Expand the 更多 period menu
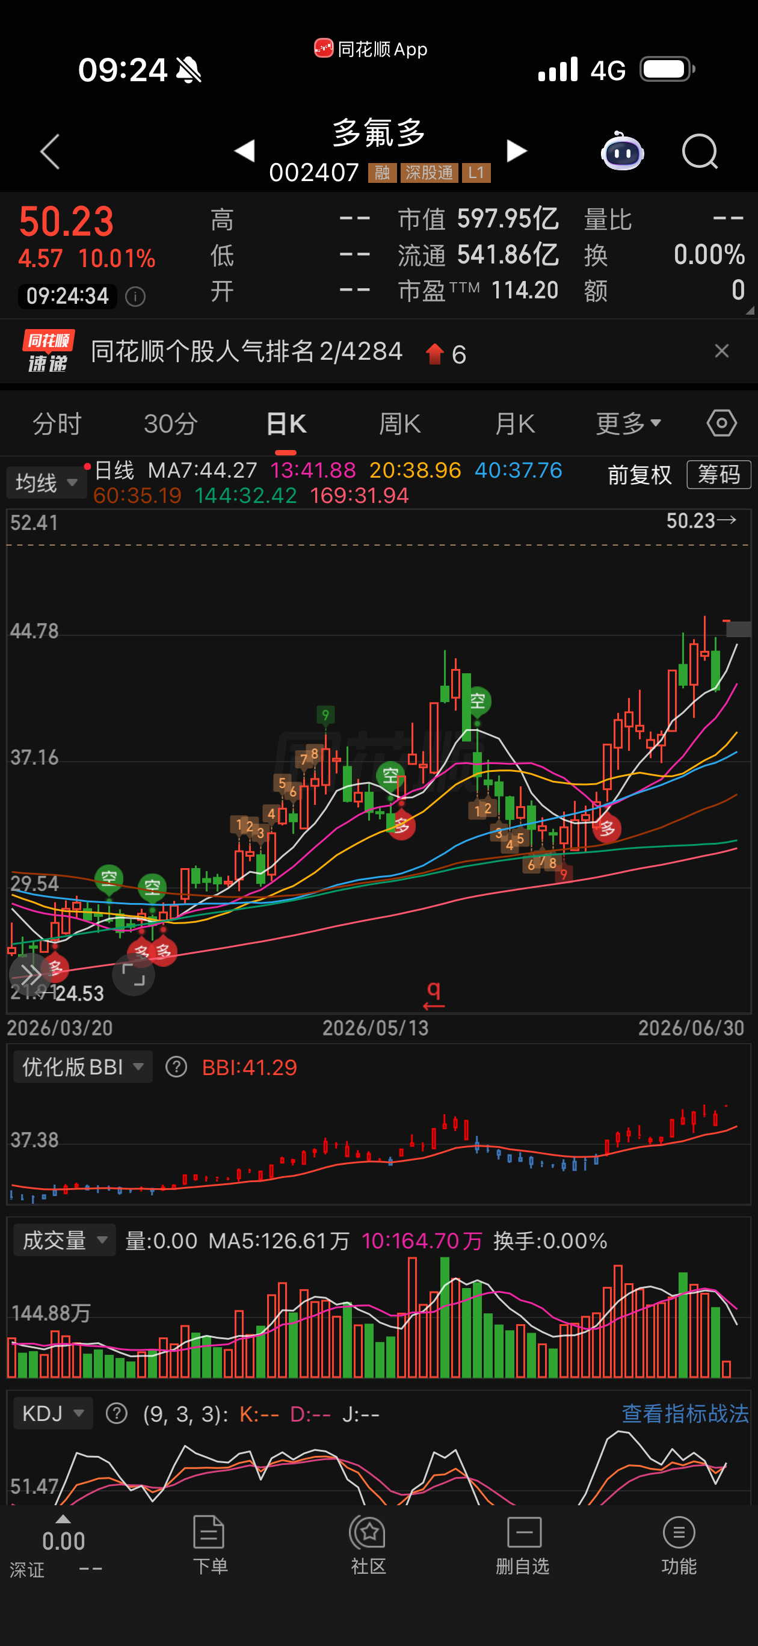Viewport: 758px width, 1646px height. coord(628,423)
